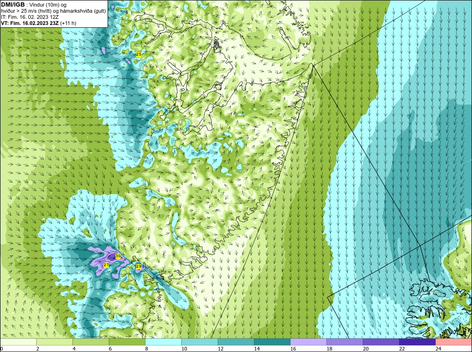This screenshot has width=472, height=352.
Task: Click the pale 0–2 m/s legend swatch
Action: pos(18,342)
